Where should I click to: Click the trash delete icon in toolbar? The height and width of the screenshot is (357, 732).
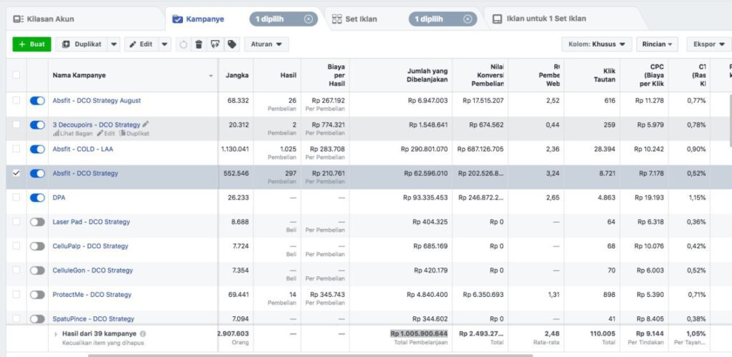[199, 44]
